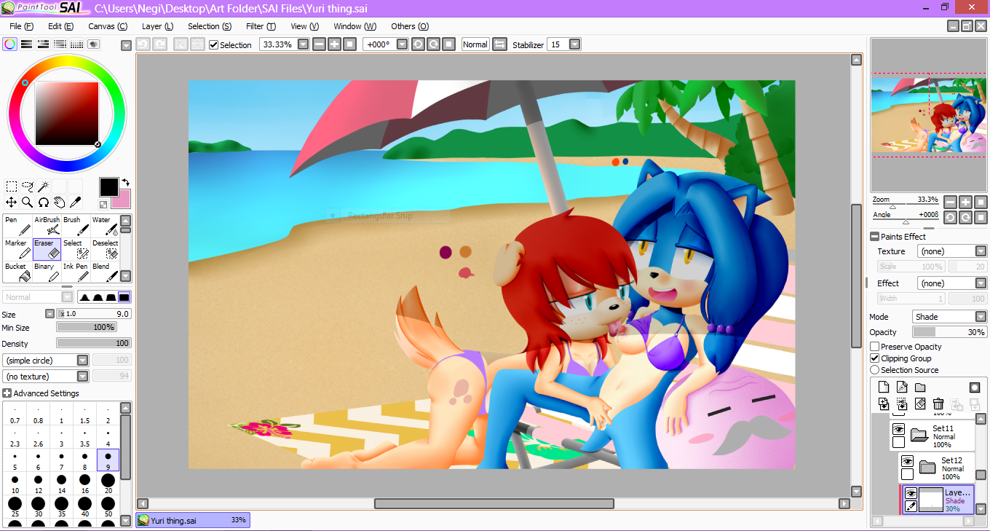This screenshot has width=990, height=531.
Task: Select the Binary pen tool
Action: click(47, 272)
